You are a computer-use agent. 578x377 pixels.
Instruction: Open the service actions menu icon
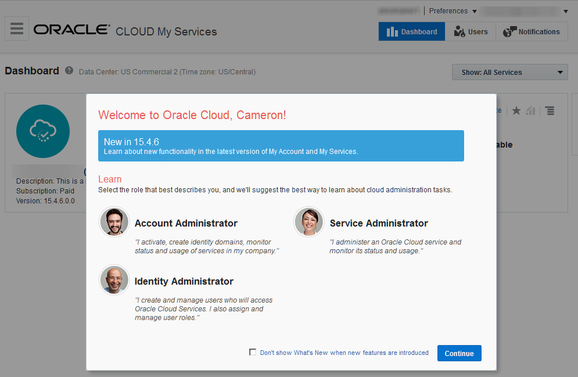[550, 110]
